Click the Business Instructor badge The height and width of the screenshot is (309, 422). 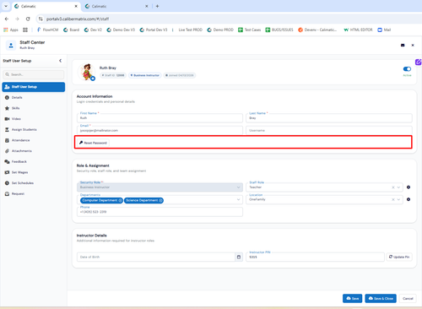(x=145, y=75)
